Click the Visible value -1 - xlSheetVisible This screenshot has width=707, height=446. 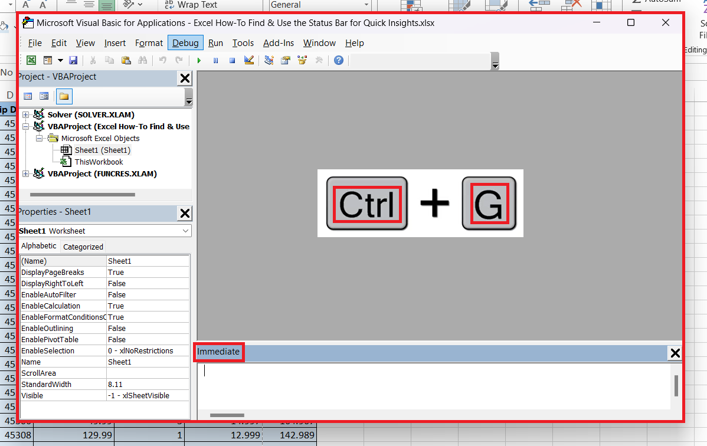pos(148,395)
